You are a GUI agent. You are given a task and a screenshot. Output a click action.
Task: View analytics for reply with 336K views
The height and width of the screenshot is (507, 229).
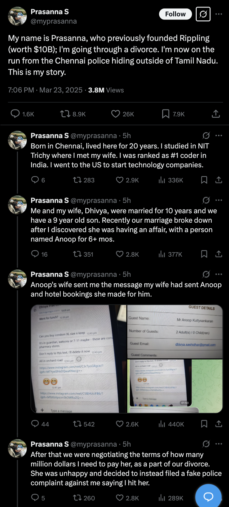tap(162, 180)
